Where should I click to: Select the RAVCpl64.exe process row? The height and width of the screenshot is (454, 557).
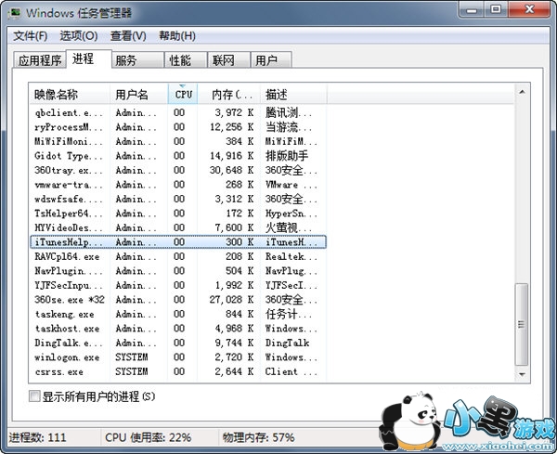177,256
